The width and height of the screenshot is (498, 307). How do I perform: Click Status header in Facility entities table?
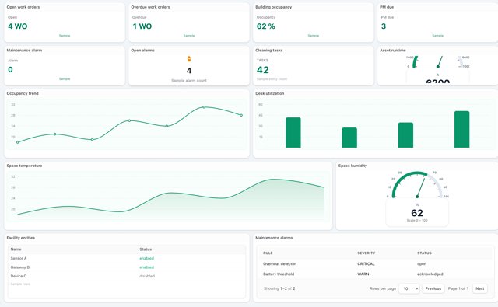click(146, 249)
